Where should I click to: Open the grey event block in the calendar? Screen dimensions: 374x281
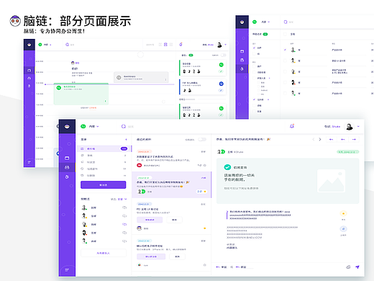[141, 77]
